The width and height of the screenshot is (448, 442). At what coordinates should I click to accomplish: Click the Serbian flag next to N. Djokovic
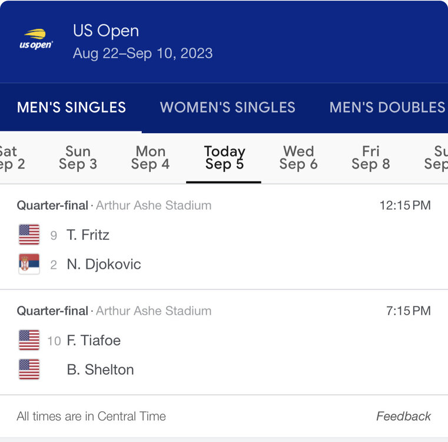29,264
